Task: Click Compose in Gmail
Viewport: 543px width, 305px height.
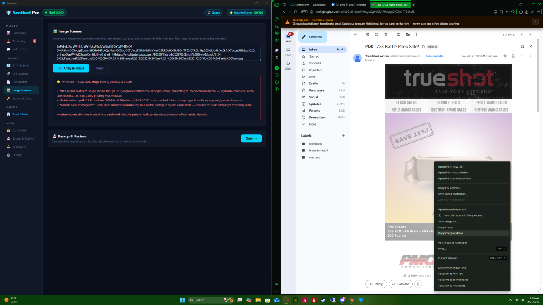Action: point(313,37)
